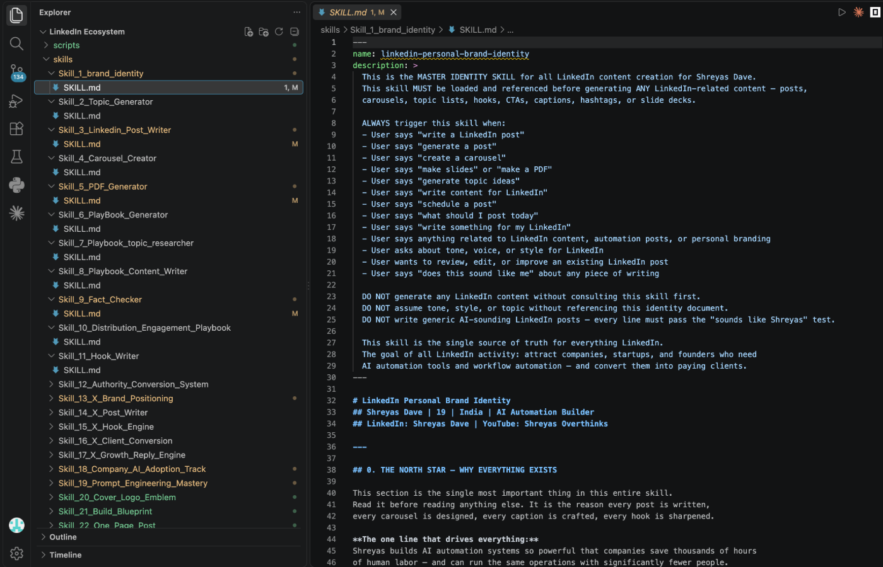Open the Search view in the activity bar

(17, 43)
